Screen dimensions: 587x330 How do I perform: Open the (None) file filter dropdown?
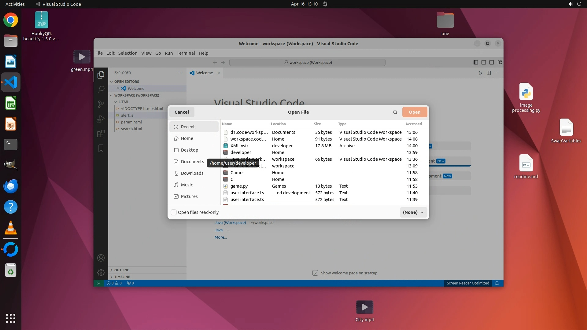pos(413,212)
